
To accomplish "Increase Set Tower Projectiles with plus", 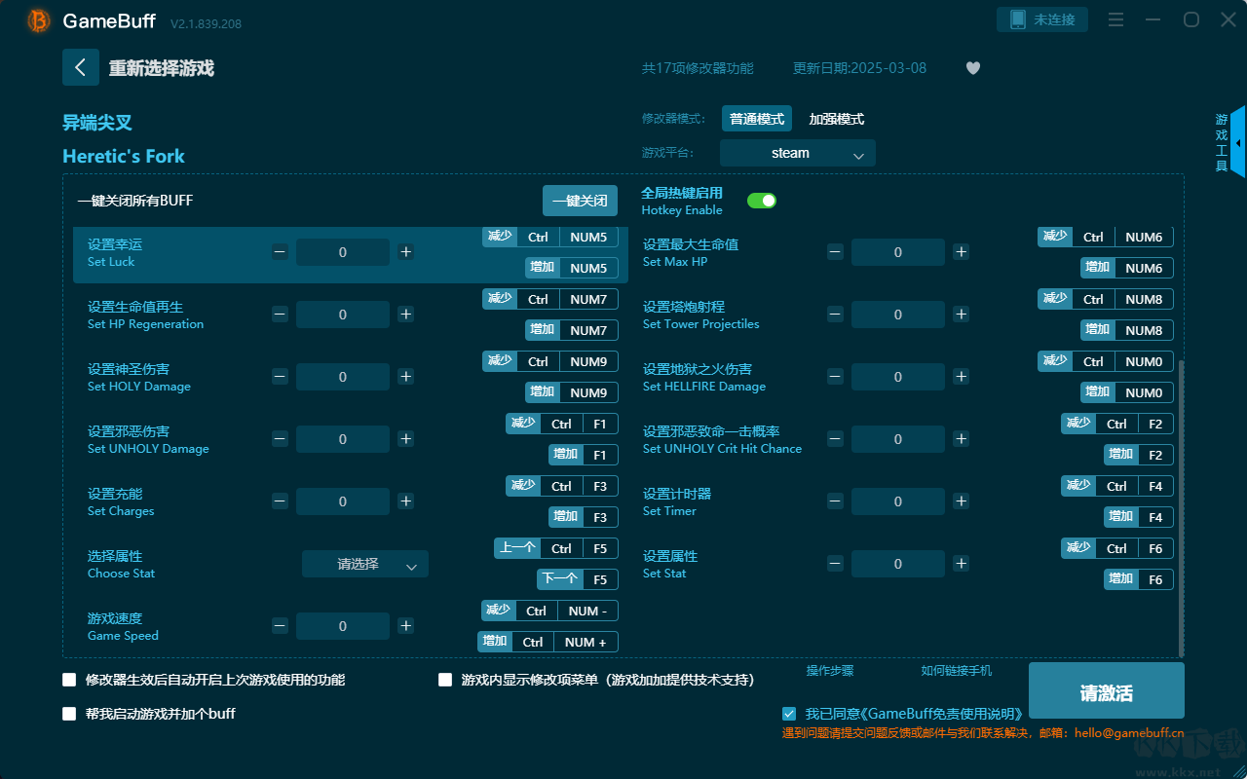I will (962, 315).
